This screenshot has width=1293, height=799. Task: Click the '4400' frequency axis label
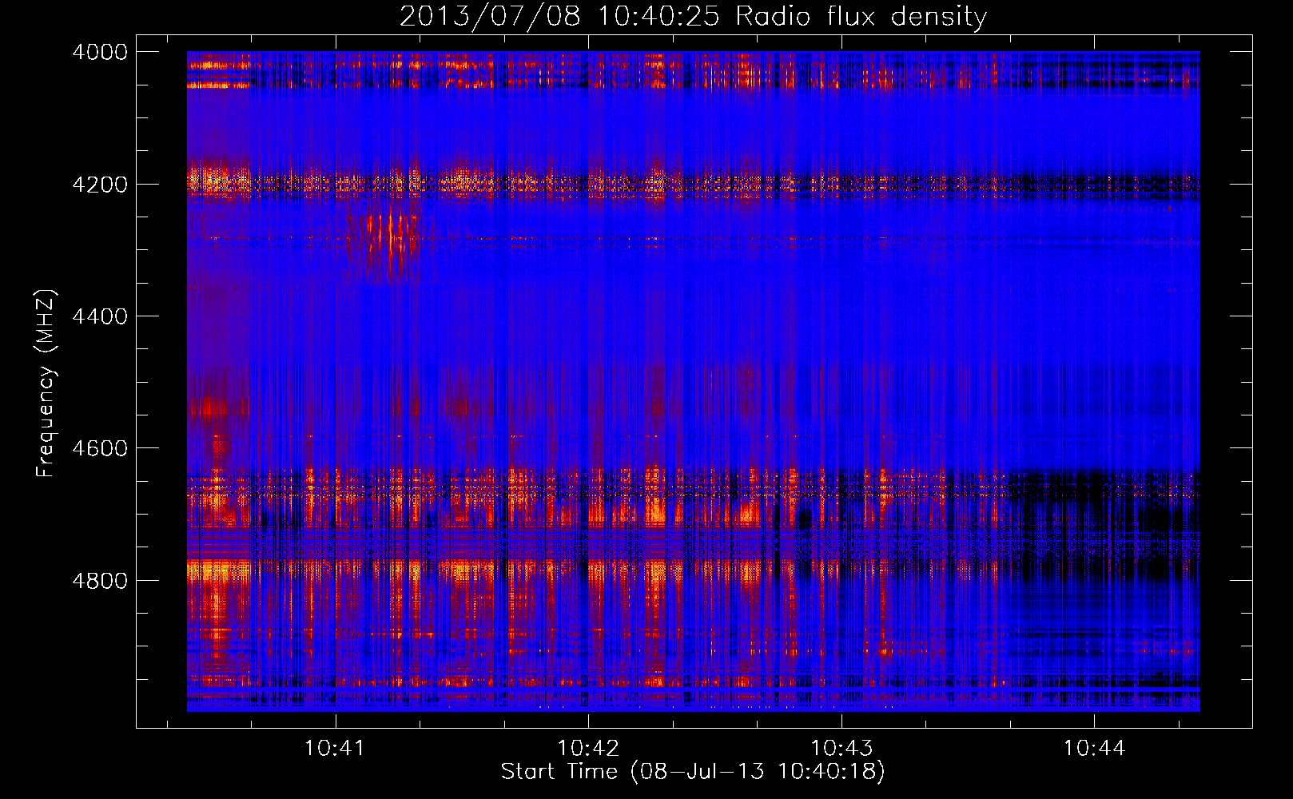coord(100,316)
